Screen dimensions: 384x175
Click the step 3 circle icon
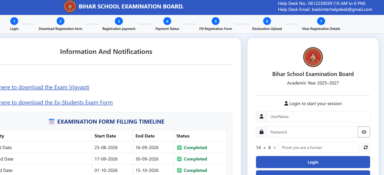point(119,21)
